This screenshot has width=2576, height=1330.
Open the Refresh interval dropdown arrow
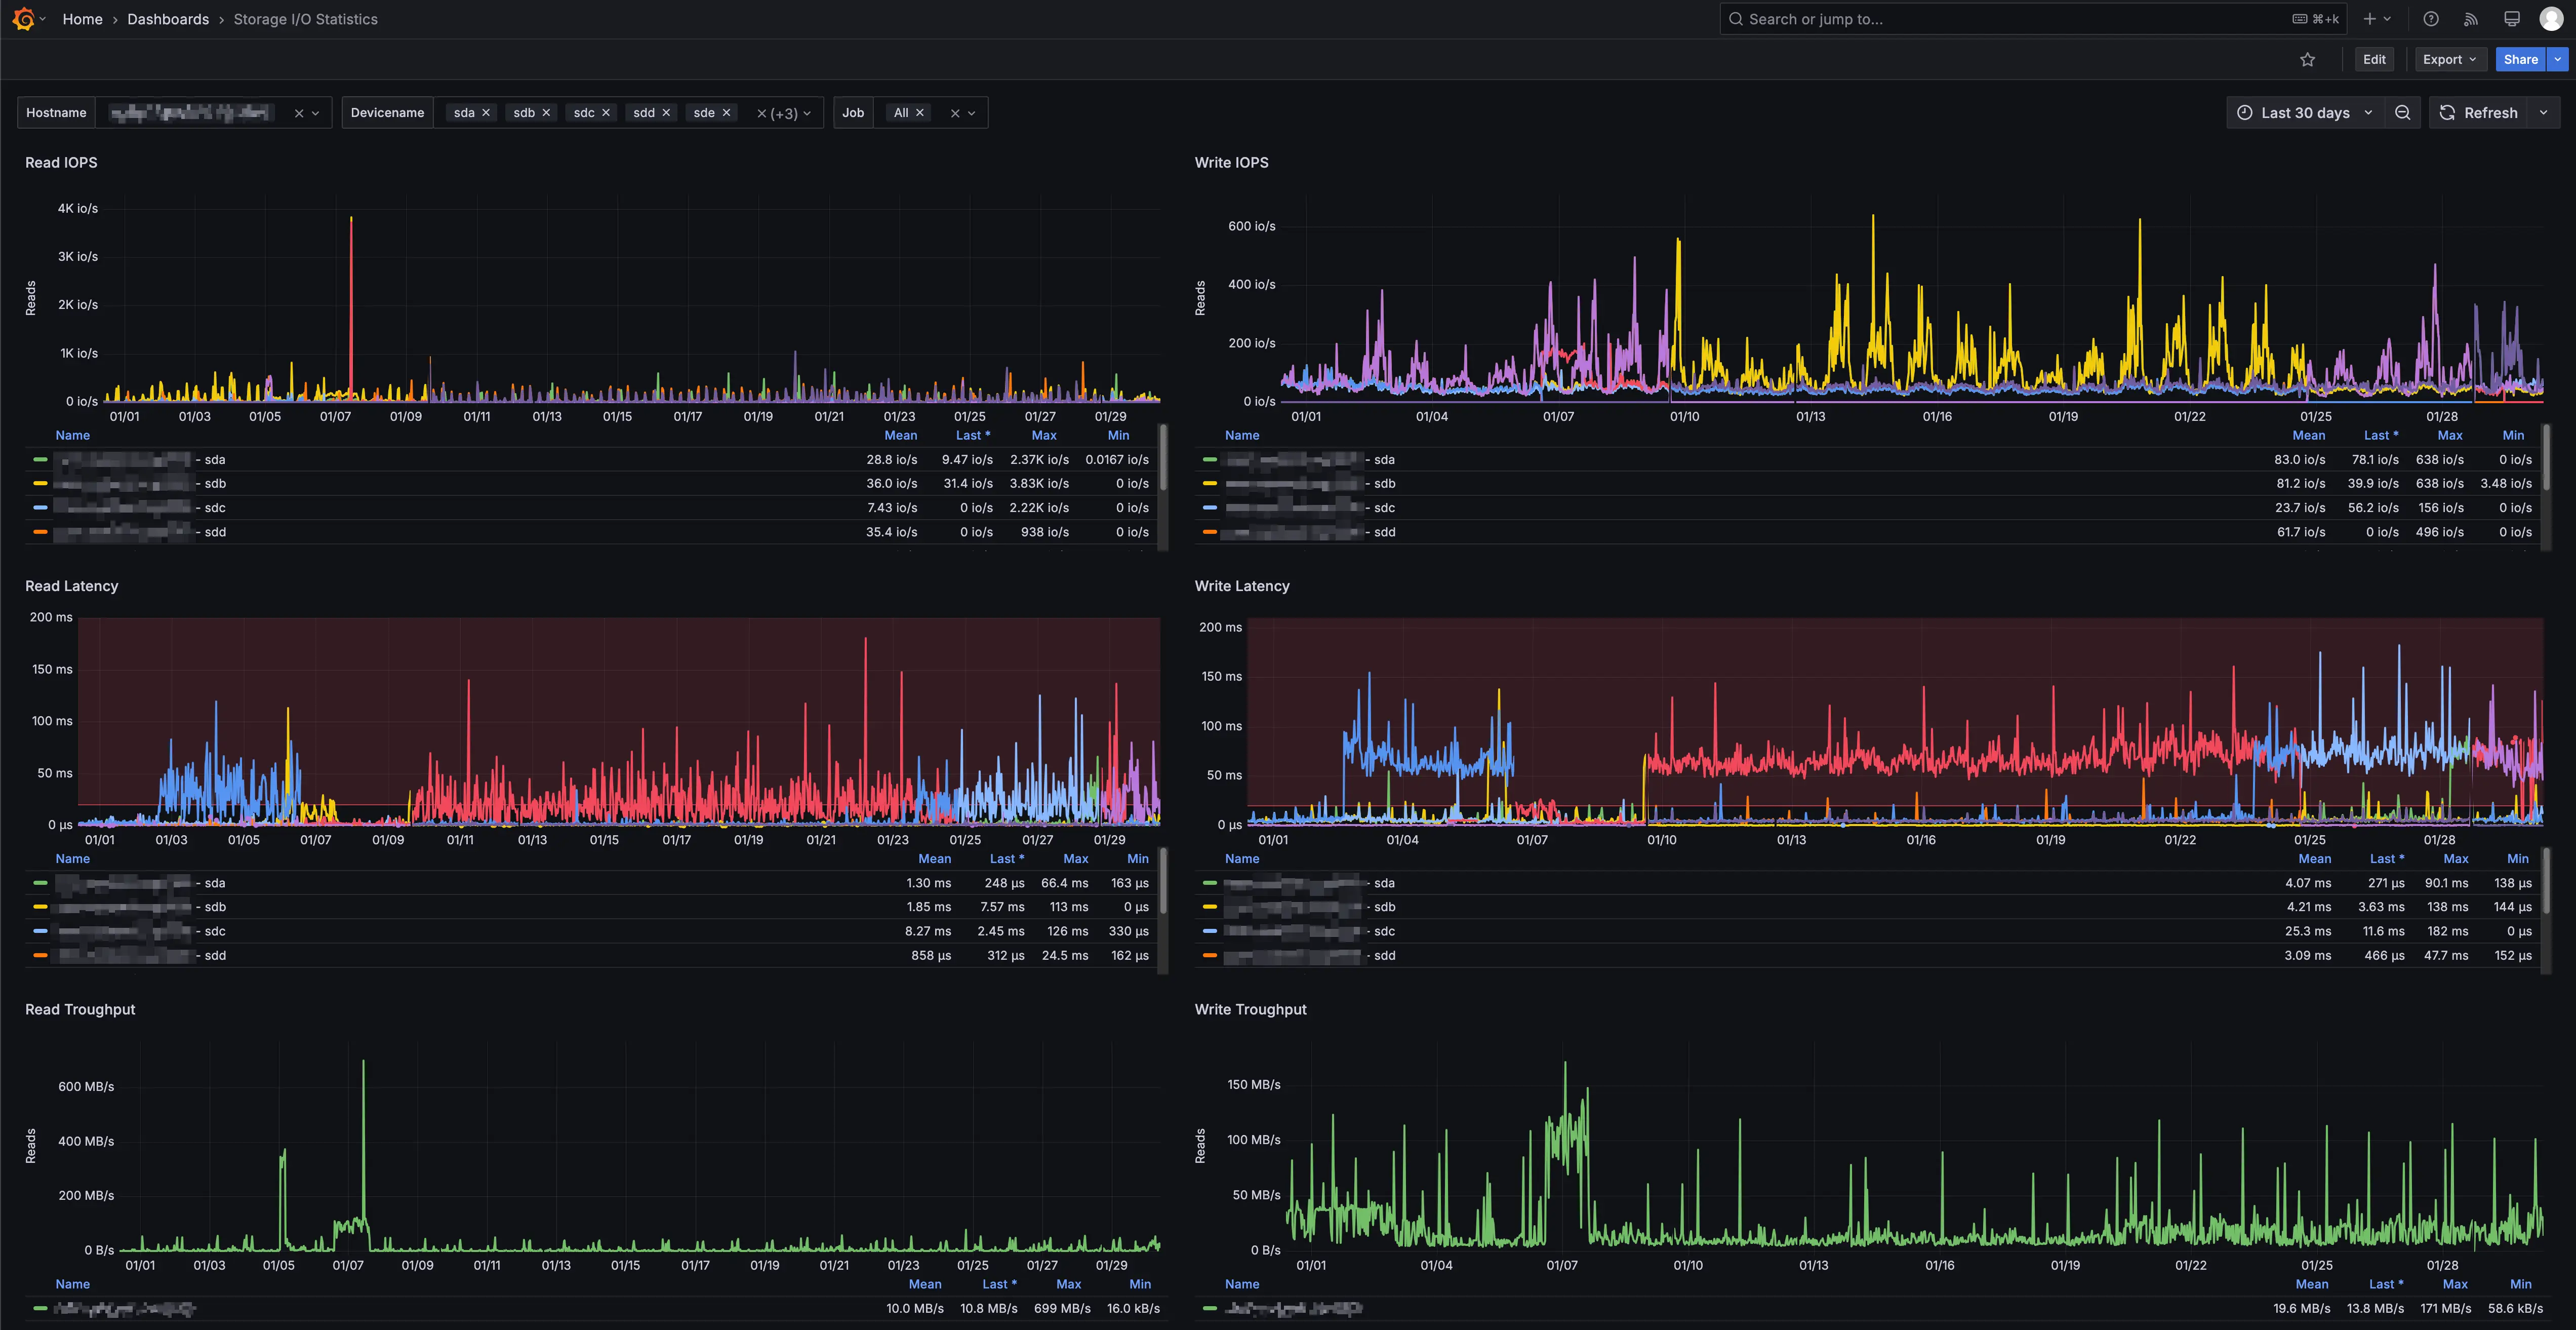pyautogui.click(x=2543, y=112)
